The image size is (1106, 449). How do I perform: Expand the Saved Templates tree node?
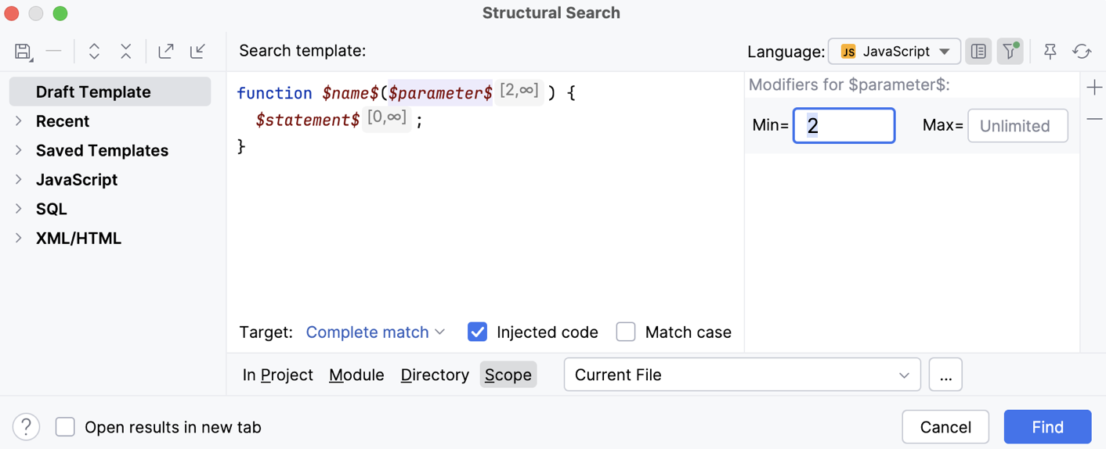tap(19, 150)
